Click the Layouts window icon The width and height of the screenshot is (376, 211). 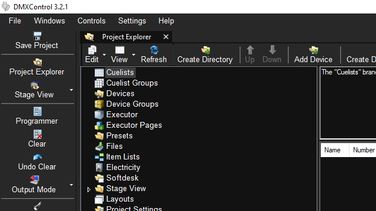point(99,199)
